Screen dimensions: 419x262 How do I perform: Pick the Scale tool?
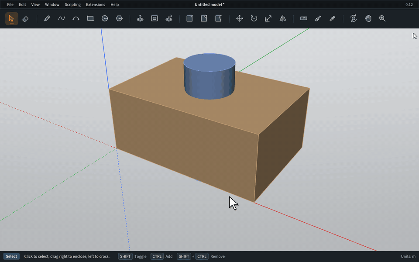tap(268, 18)
